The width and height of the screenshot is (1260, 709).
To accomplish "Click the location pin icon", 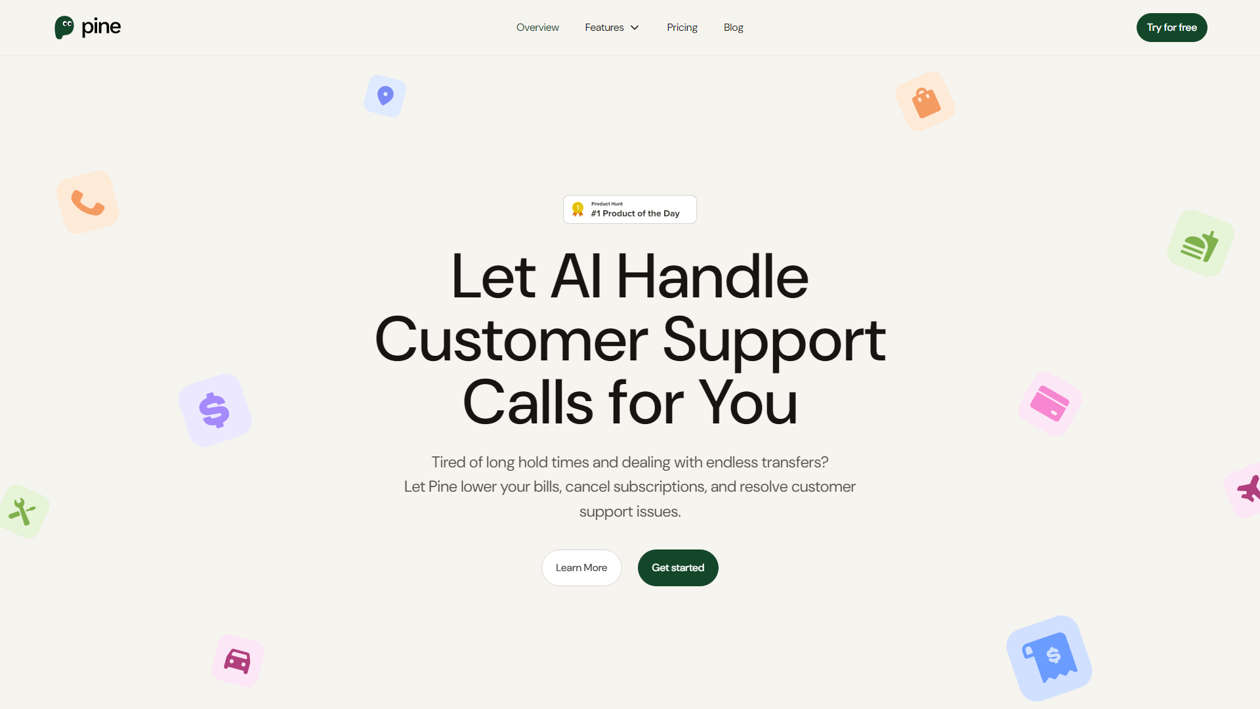I will click(x=384, y=95).
